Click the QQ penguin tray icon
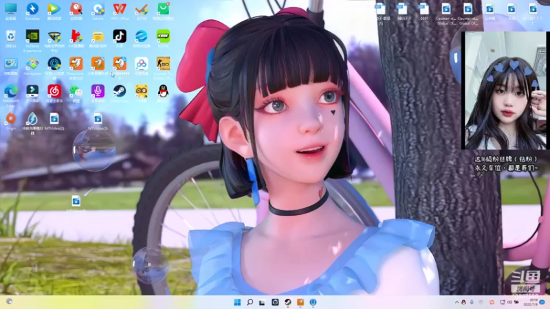 point(463,302)
